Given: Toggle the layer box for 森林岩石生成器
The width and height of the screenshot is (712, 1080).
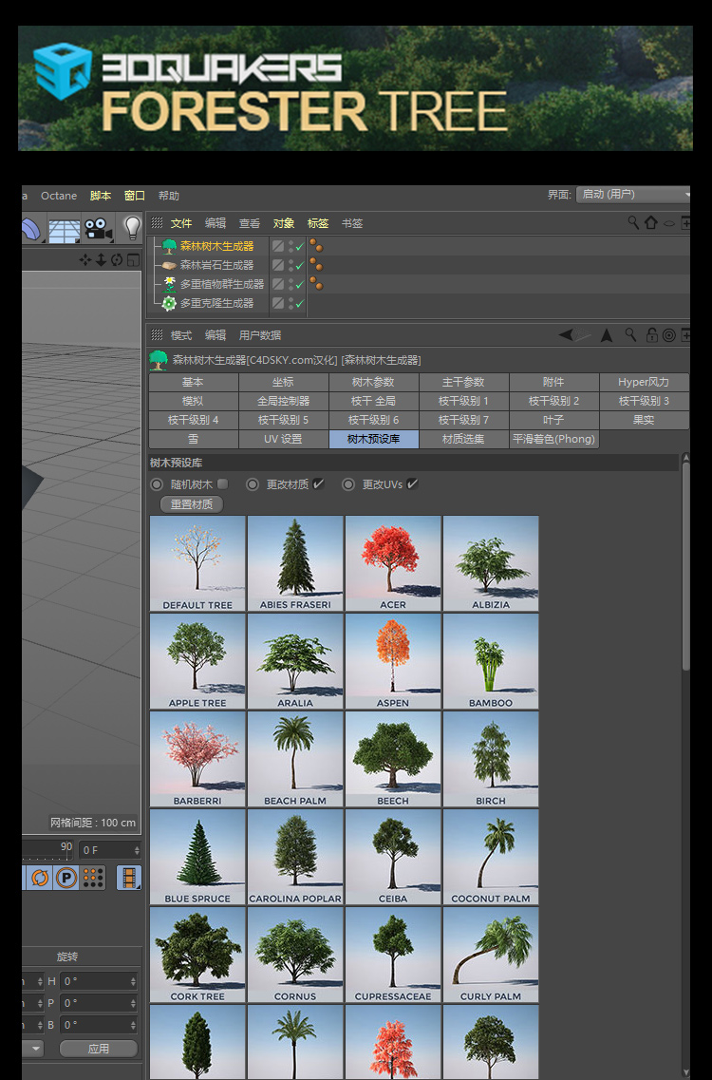Looking at the screenshot, I should pyautogui.click(x=277, y=264).
